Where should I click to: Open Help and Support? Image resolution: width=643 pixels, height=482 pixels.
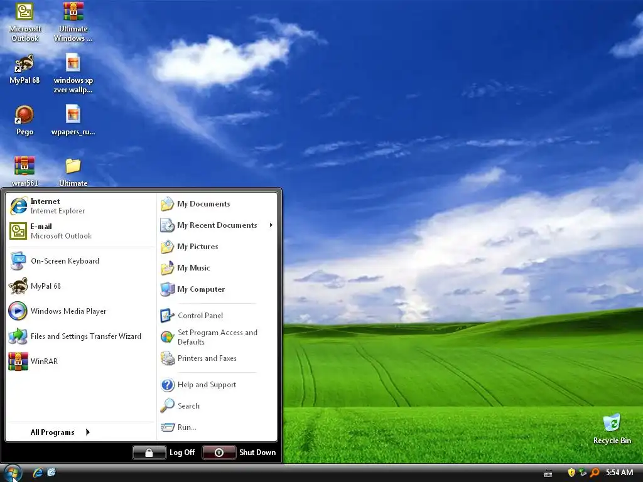point(217,385)
